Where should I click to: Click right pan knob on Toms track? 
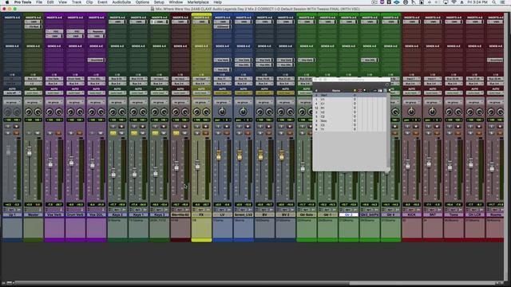pos(458,112)
